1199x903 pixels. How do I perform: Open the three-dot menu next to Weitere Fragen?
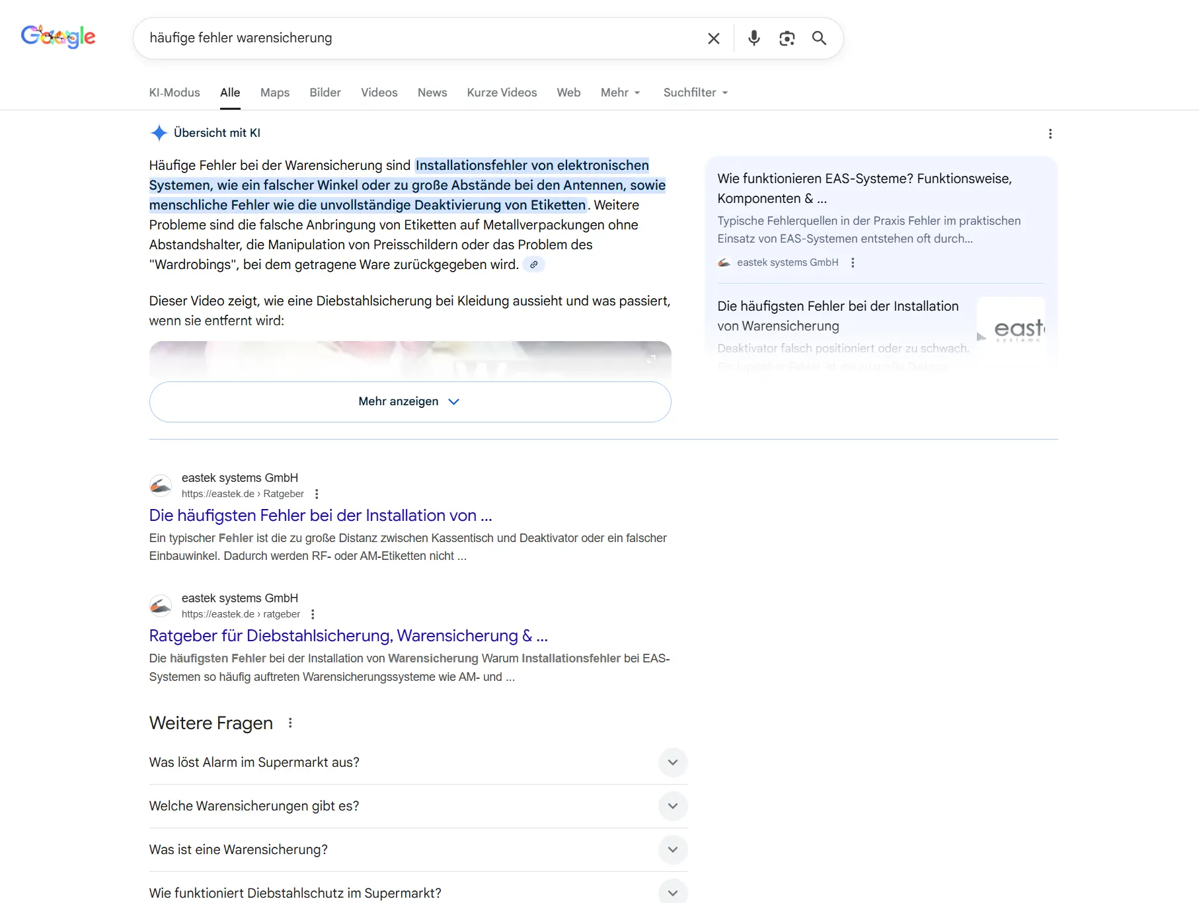[x=291, y=723]
